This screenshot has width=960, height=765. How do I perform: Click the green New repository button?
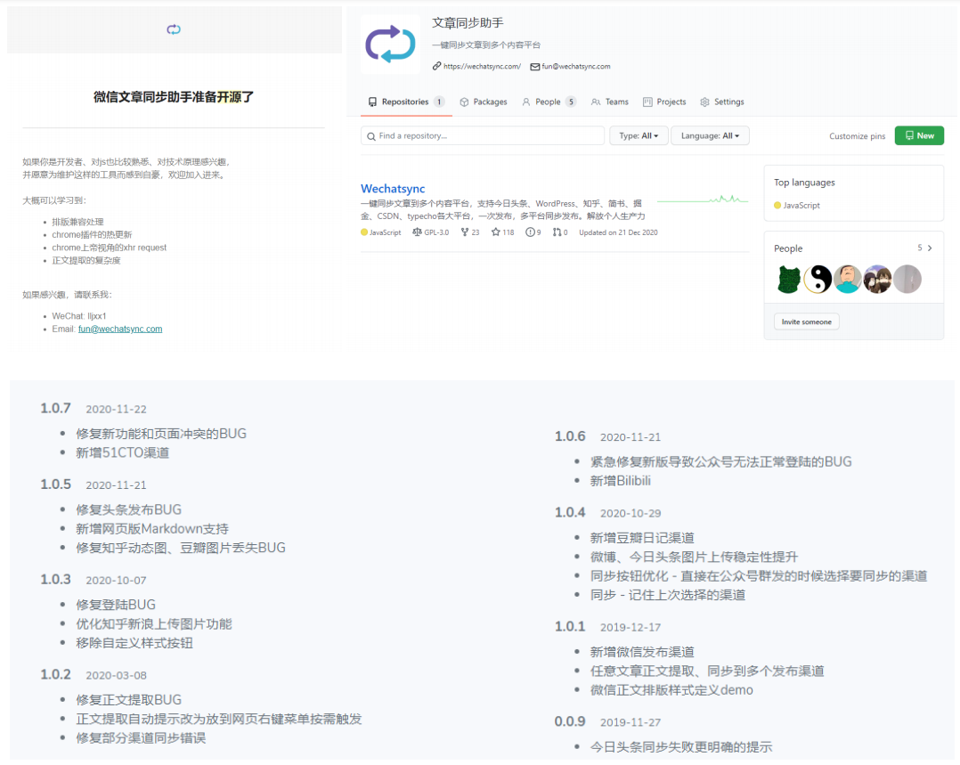[919, 135]
